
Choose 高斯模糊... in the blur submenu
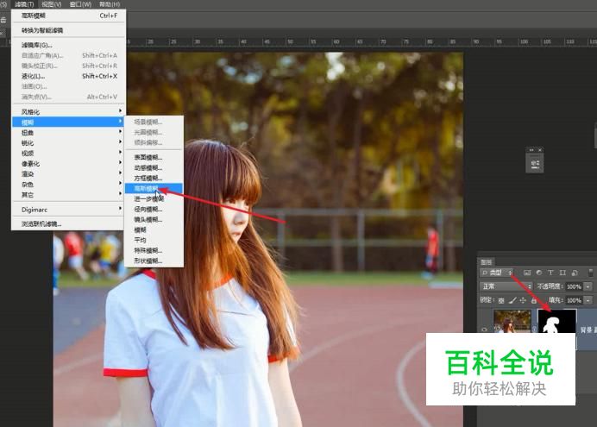(x=154, y=188)
